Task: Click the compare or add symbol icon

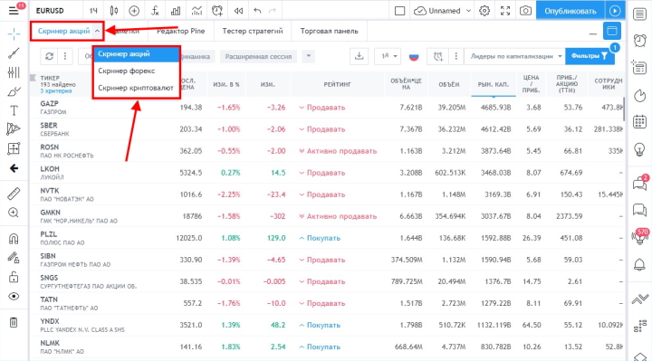Action: click(134, 11)
